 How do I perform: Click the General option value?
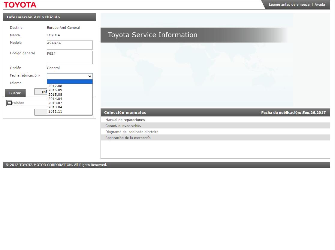coord(53,68)
